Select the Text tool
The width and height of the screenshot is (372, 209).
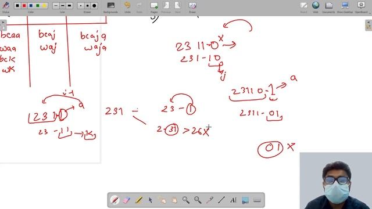tap(234, 200)
